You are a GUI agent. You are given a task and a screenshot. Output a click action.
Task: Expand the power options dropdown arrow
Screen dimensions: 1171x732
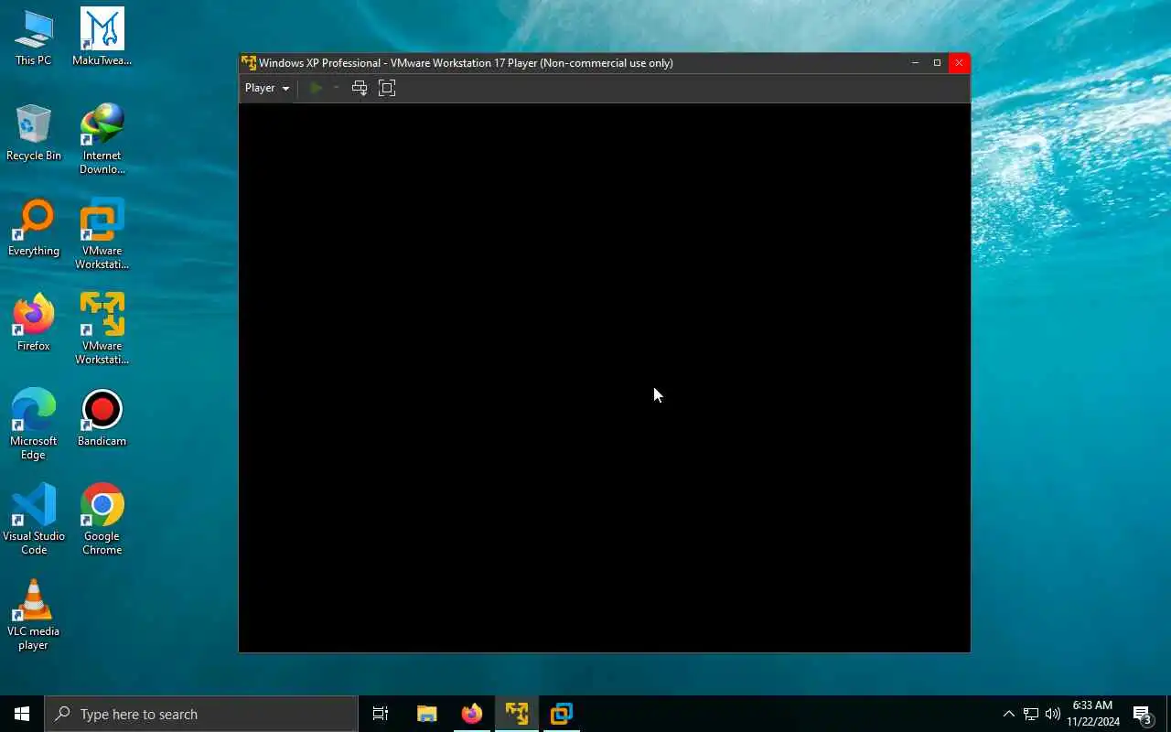point(336,88)
